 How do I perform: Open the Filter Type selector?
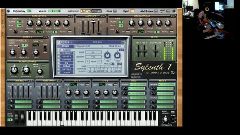36,45
